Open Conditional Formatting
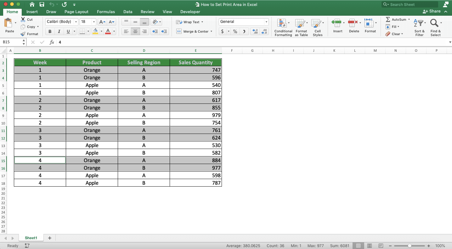Viewport: 452px width, 249px height. point(283,28)
